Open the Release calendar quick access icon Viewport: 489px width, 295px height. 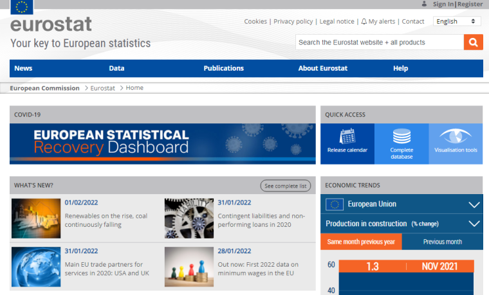[347, 136]
